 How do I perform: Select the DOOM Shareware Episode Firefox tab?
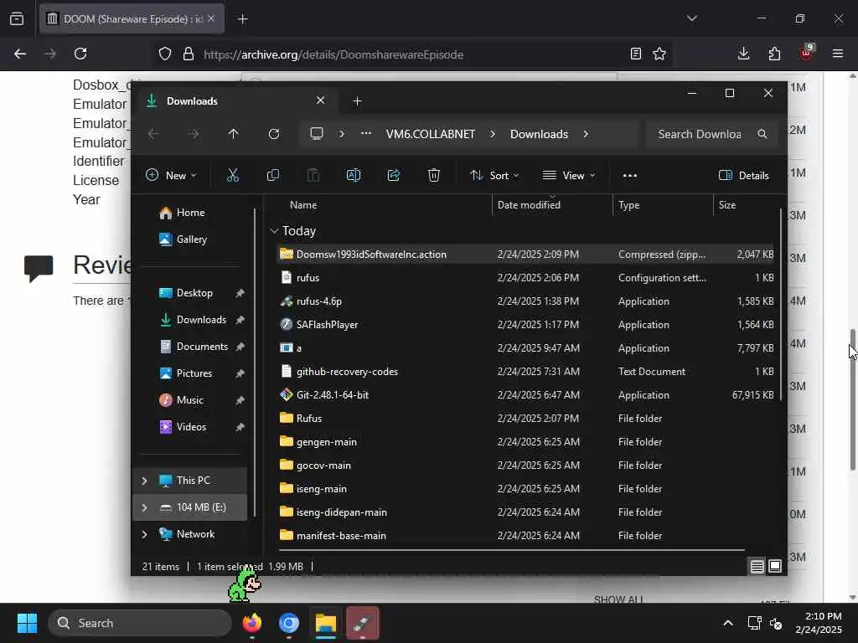[x=132, y=19]
